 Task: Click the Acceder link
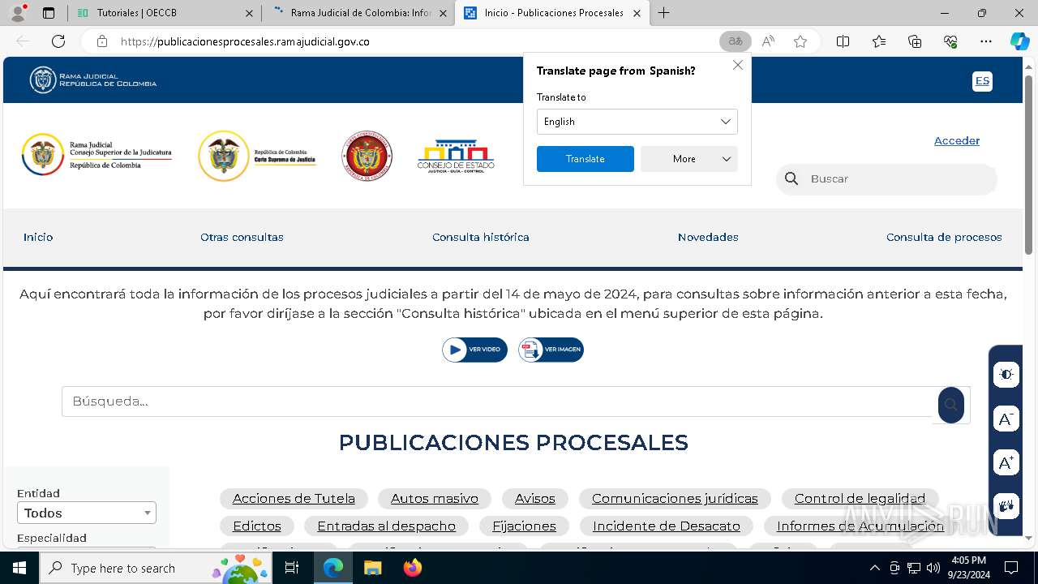click(x=957, y=140)
